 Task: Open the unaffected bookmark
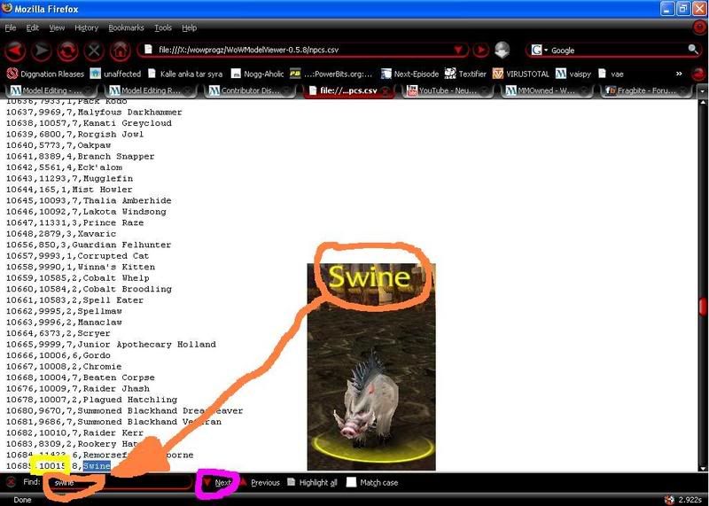[116, 74]
